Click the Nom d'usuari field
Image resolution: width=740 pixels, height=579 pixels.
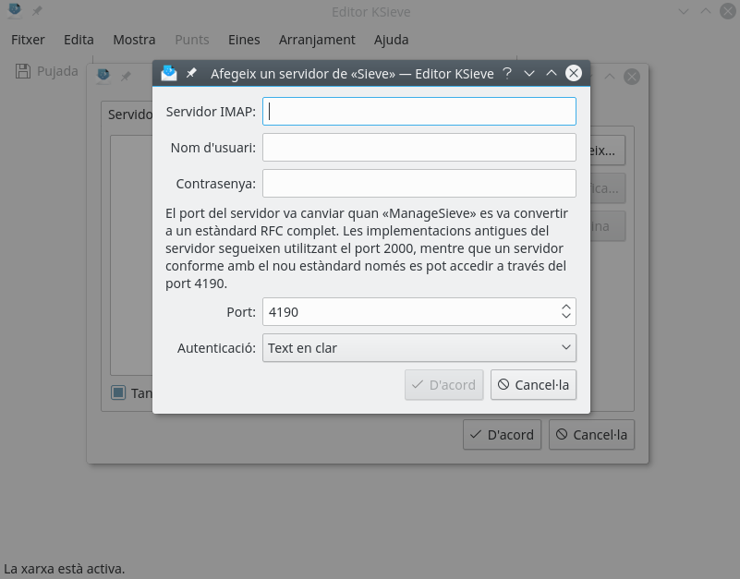(x=419, y=148)
